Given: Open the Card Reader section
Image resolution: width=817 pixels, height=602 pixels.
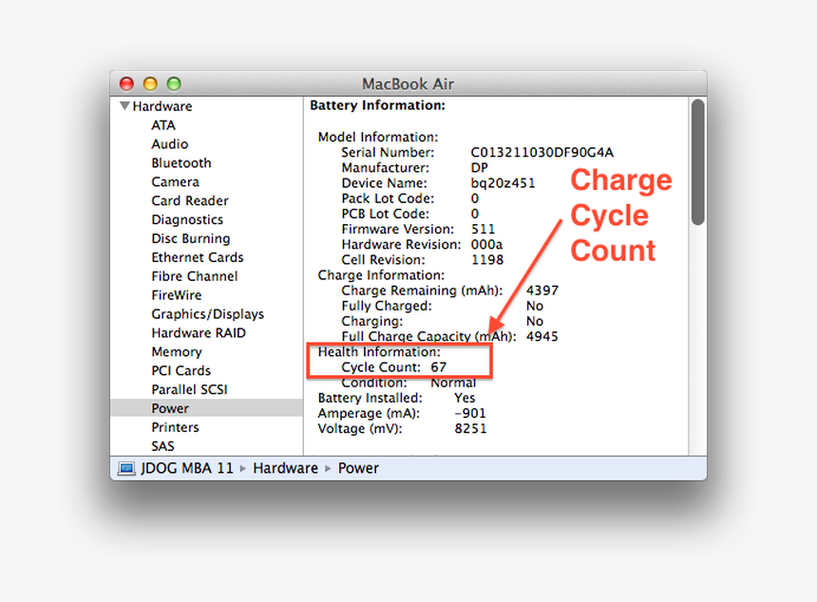Looking at the screenshot, I should click(190, 200).
